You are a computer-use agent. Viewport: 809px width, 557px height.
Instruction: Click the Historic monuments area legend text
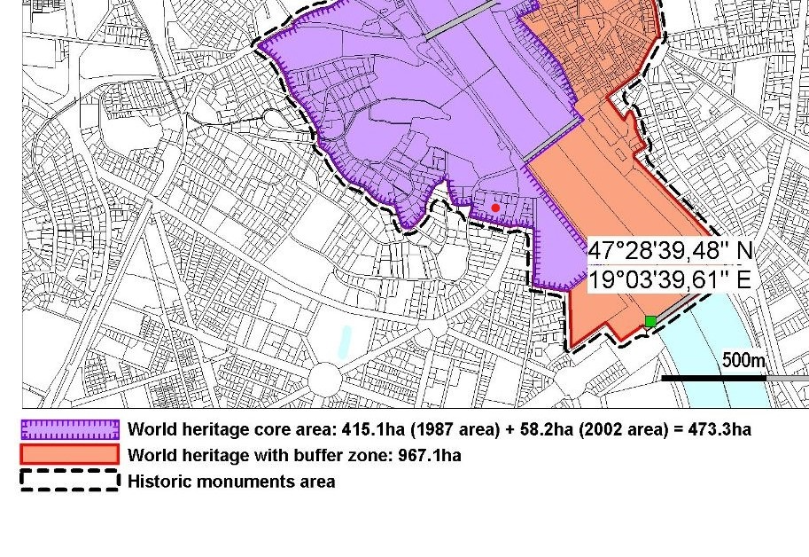click(x=231, y=481)
